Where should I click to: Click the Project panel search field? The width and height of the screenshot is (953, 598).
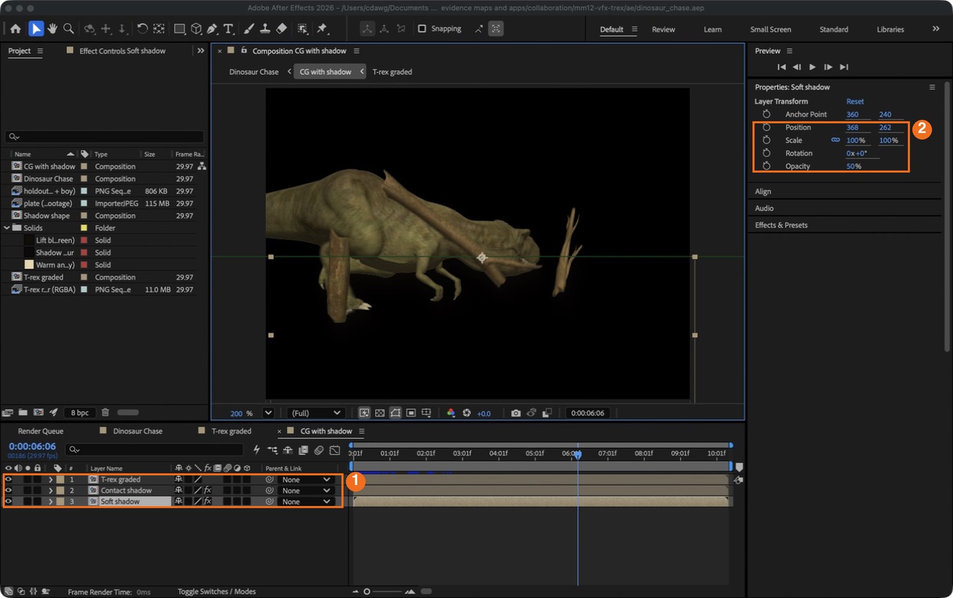(105, 137)
